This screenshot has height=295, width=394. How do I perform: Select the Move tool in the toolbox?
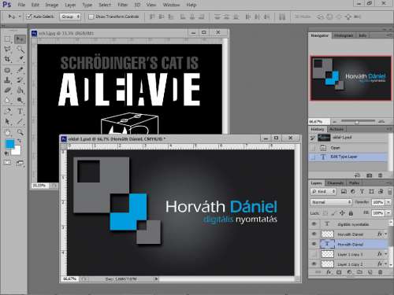point(20,39)
